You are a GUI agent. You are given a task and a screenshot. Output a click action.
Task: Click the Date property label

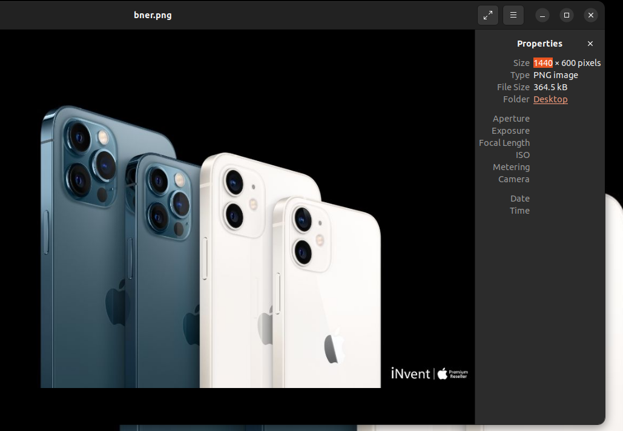519,199
